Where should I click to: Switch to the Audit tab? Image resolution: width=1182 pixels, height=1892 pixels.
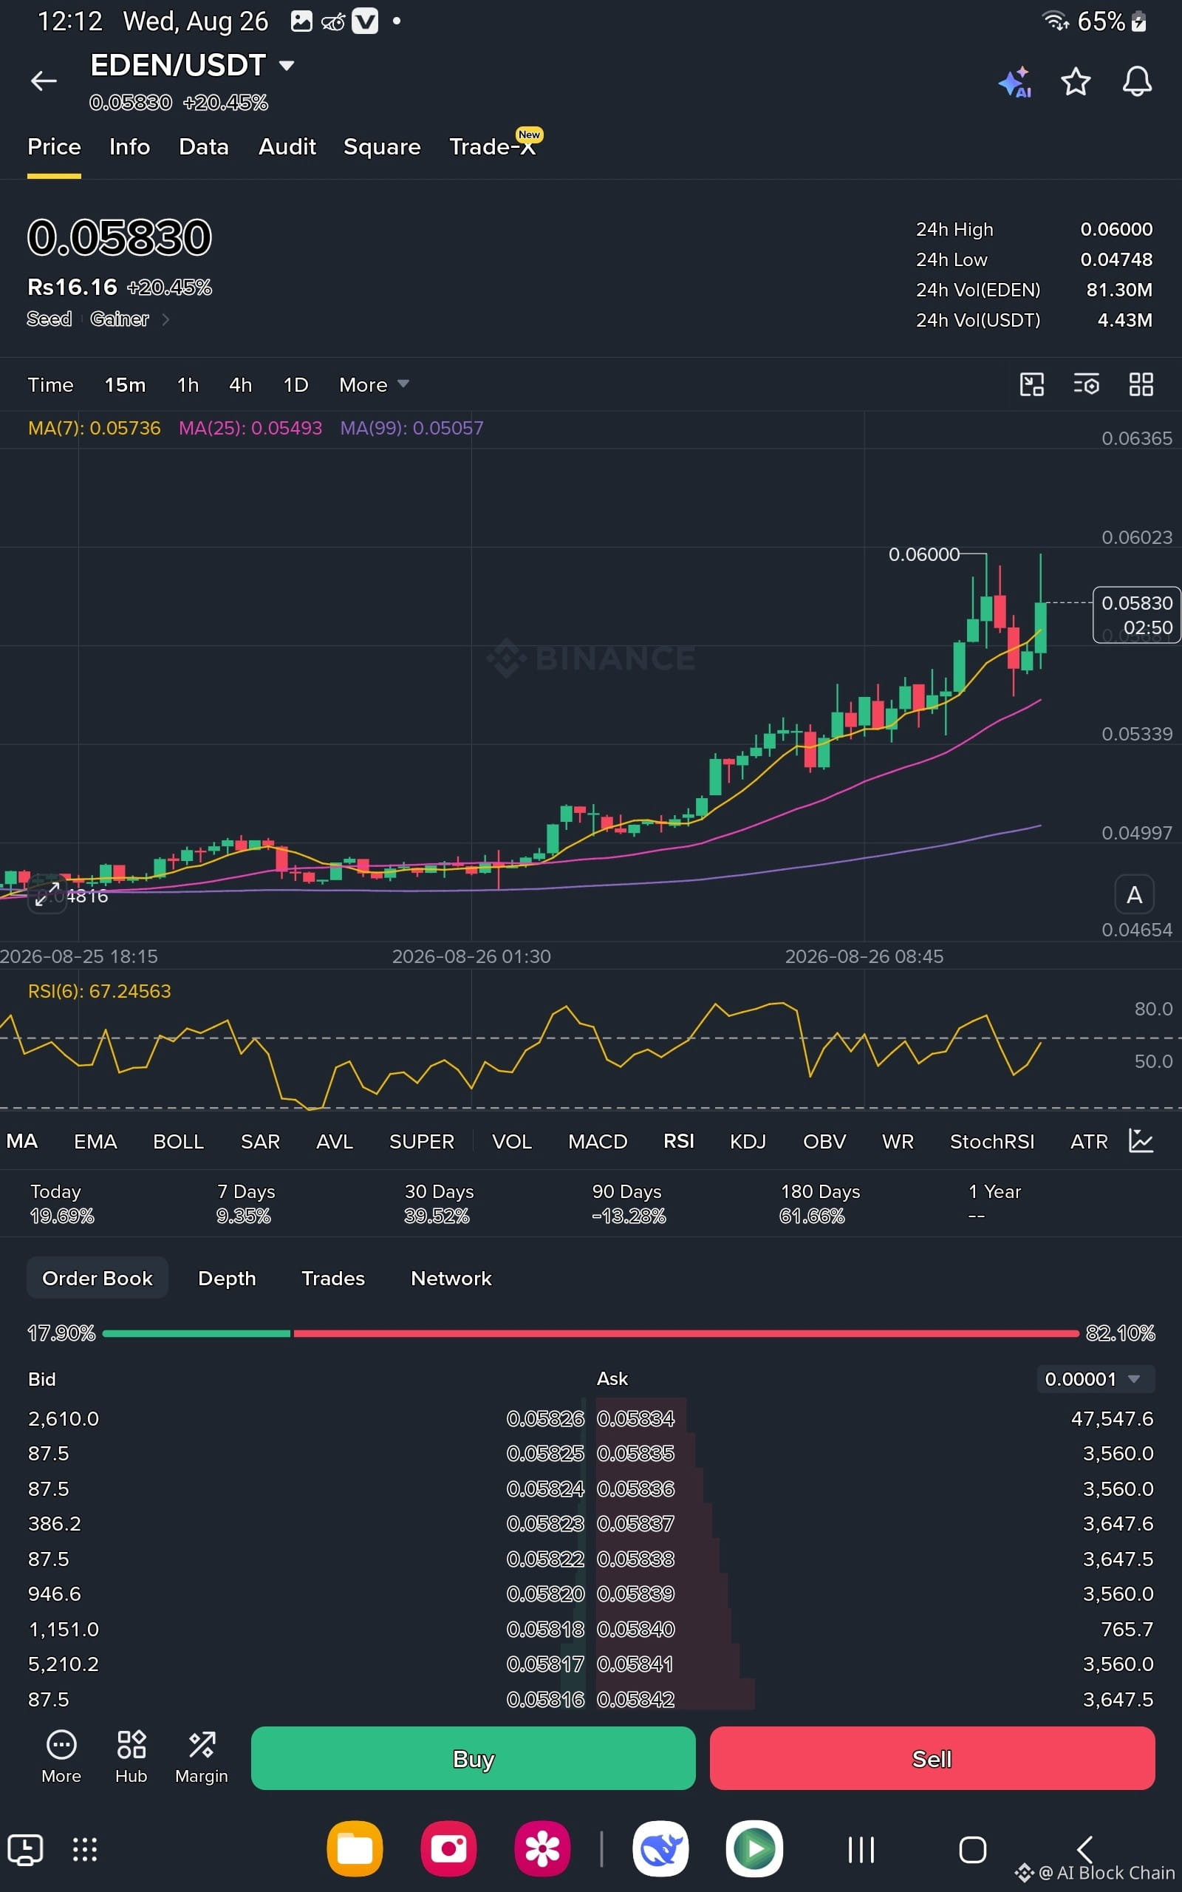click(x=287, y=147)
